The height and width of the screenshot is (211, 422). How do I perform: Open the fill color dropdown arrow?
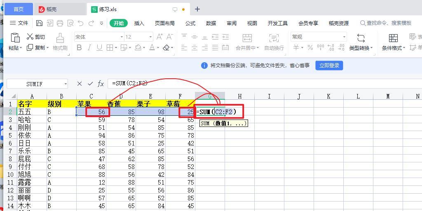143,48
